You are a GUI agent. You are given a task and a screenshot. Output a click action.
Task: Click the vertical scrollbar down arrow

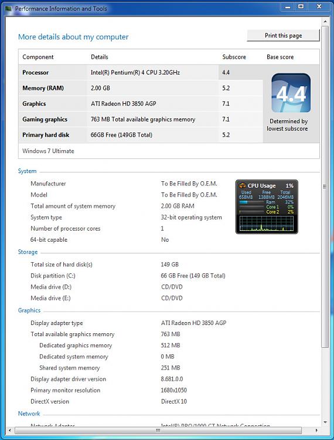click(x=325, y=422)
